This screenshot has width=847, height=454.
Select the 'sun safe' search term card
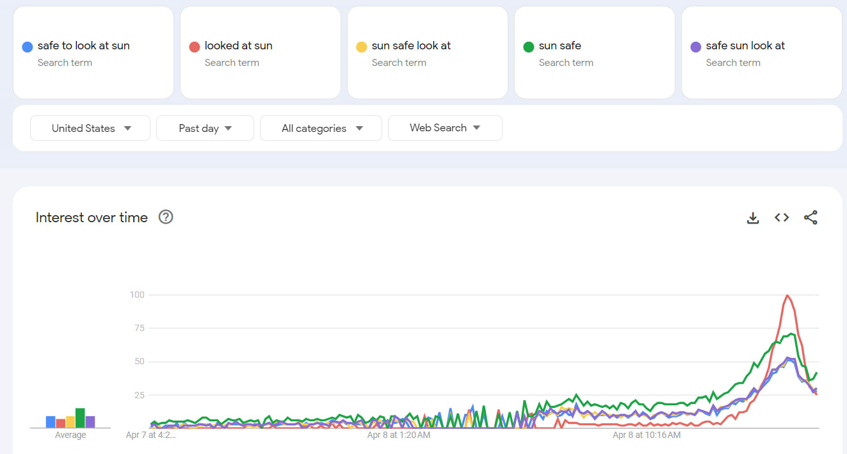point(594,53)
